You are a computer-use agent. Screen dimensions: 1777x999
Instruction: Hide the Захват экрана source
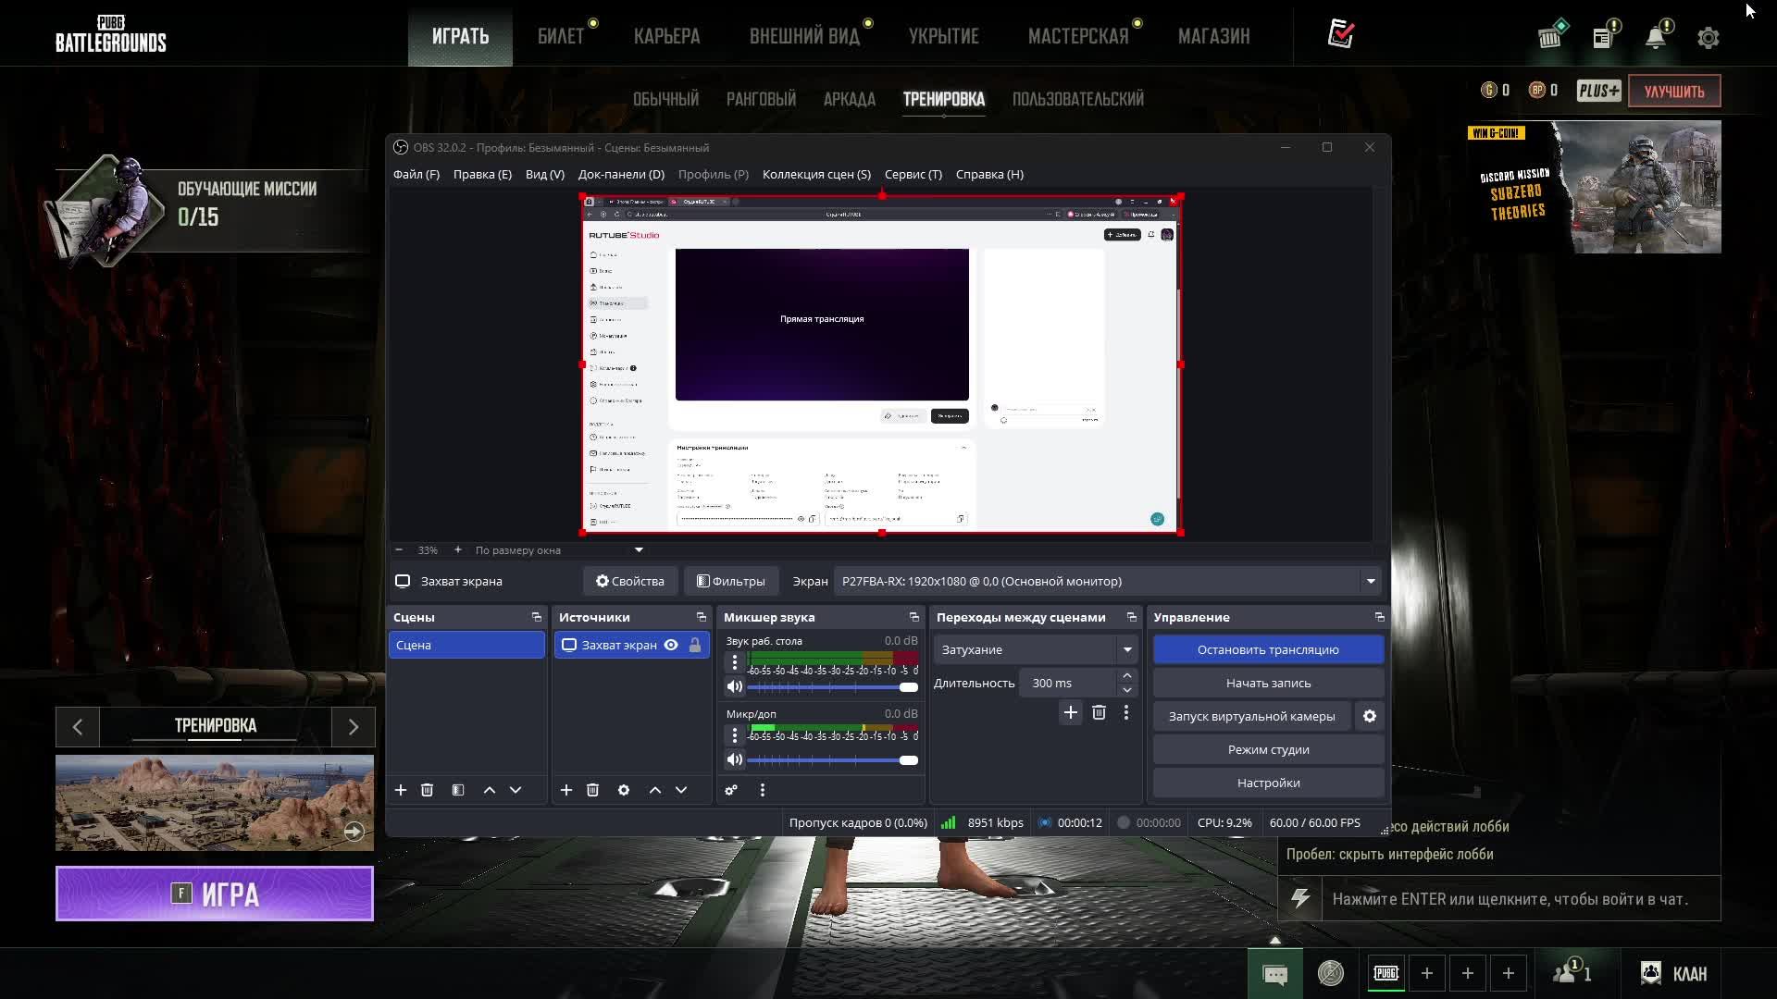pos(671,645)
